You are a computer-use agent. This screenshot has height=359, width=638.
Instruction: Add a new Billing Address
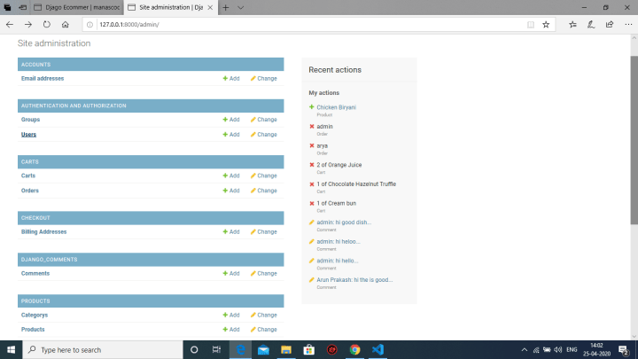coord(231,232)
